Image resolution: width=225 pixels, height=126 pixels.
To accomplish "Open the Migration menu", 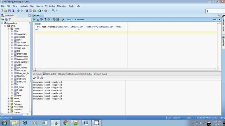I will click(62, 6).
